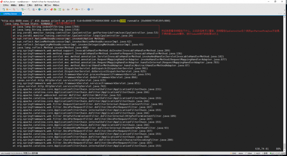Expand the Properties icon dropdown arrow
The width and height of the screenshot is (287, 156).
(25, 9)
